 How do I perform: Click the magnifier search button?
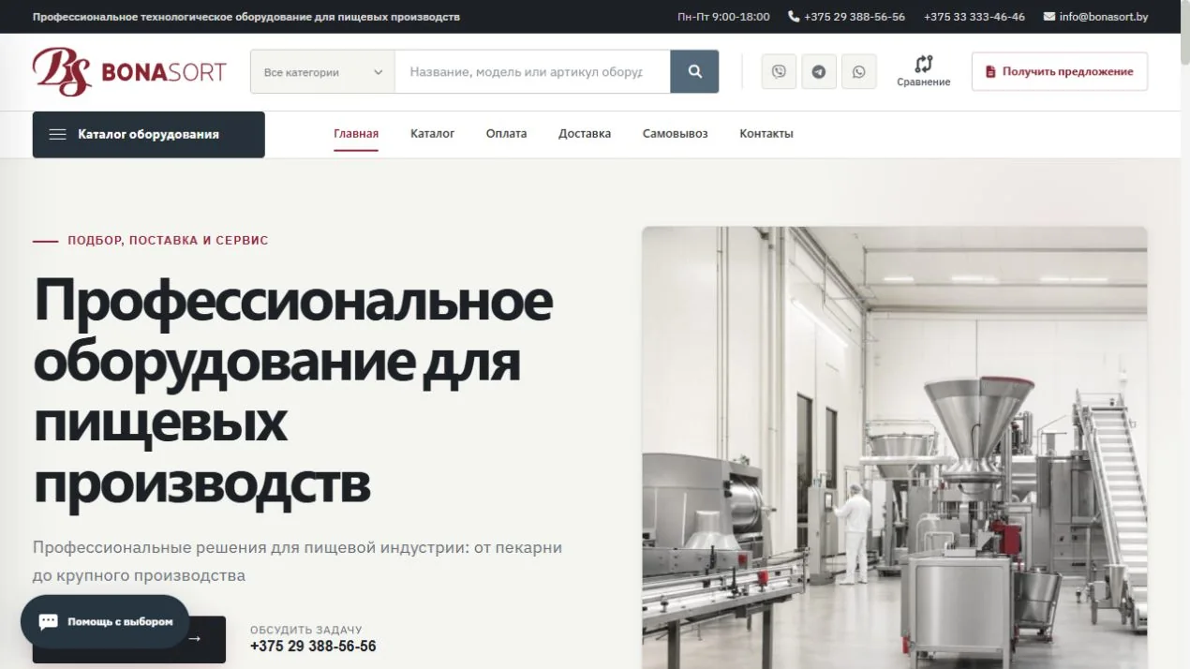[694, 71]
